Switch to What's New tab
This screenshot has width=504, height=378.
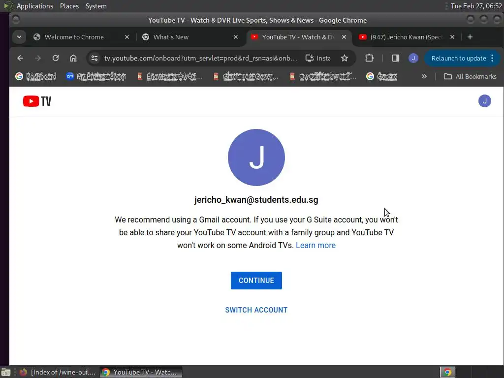pos(171,37)
